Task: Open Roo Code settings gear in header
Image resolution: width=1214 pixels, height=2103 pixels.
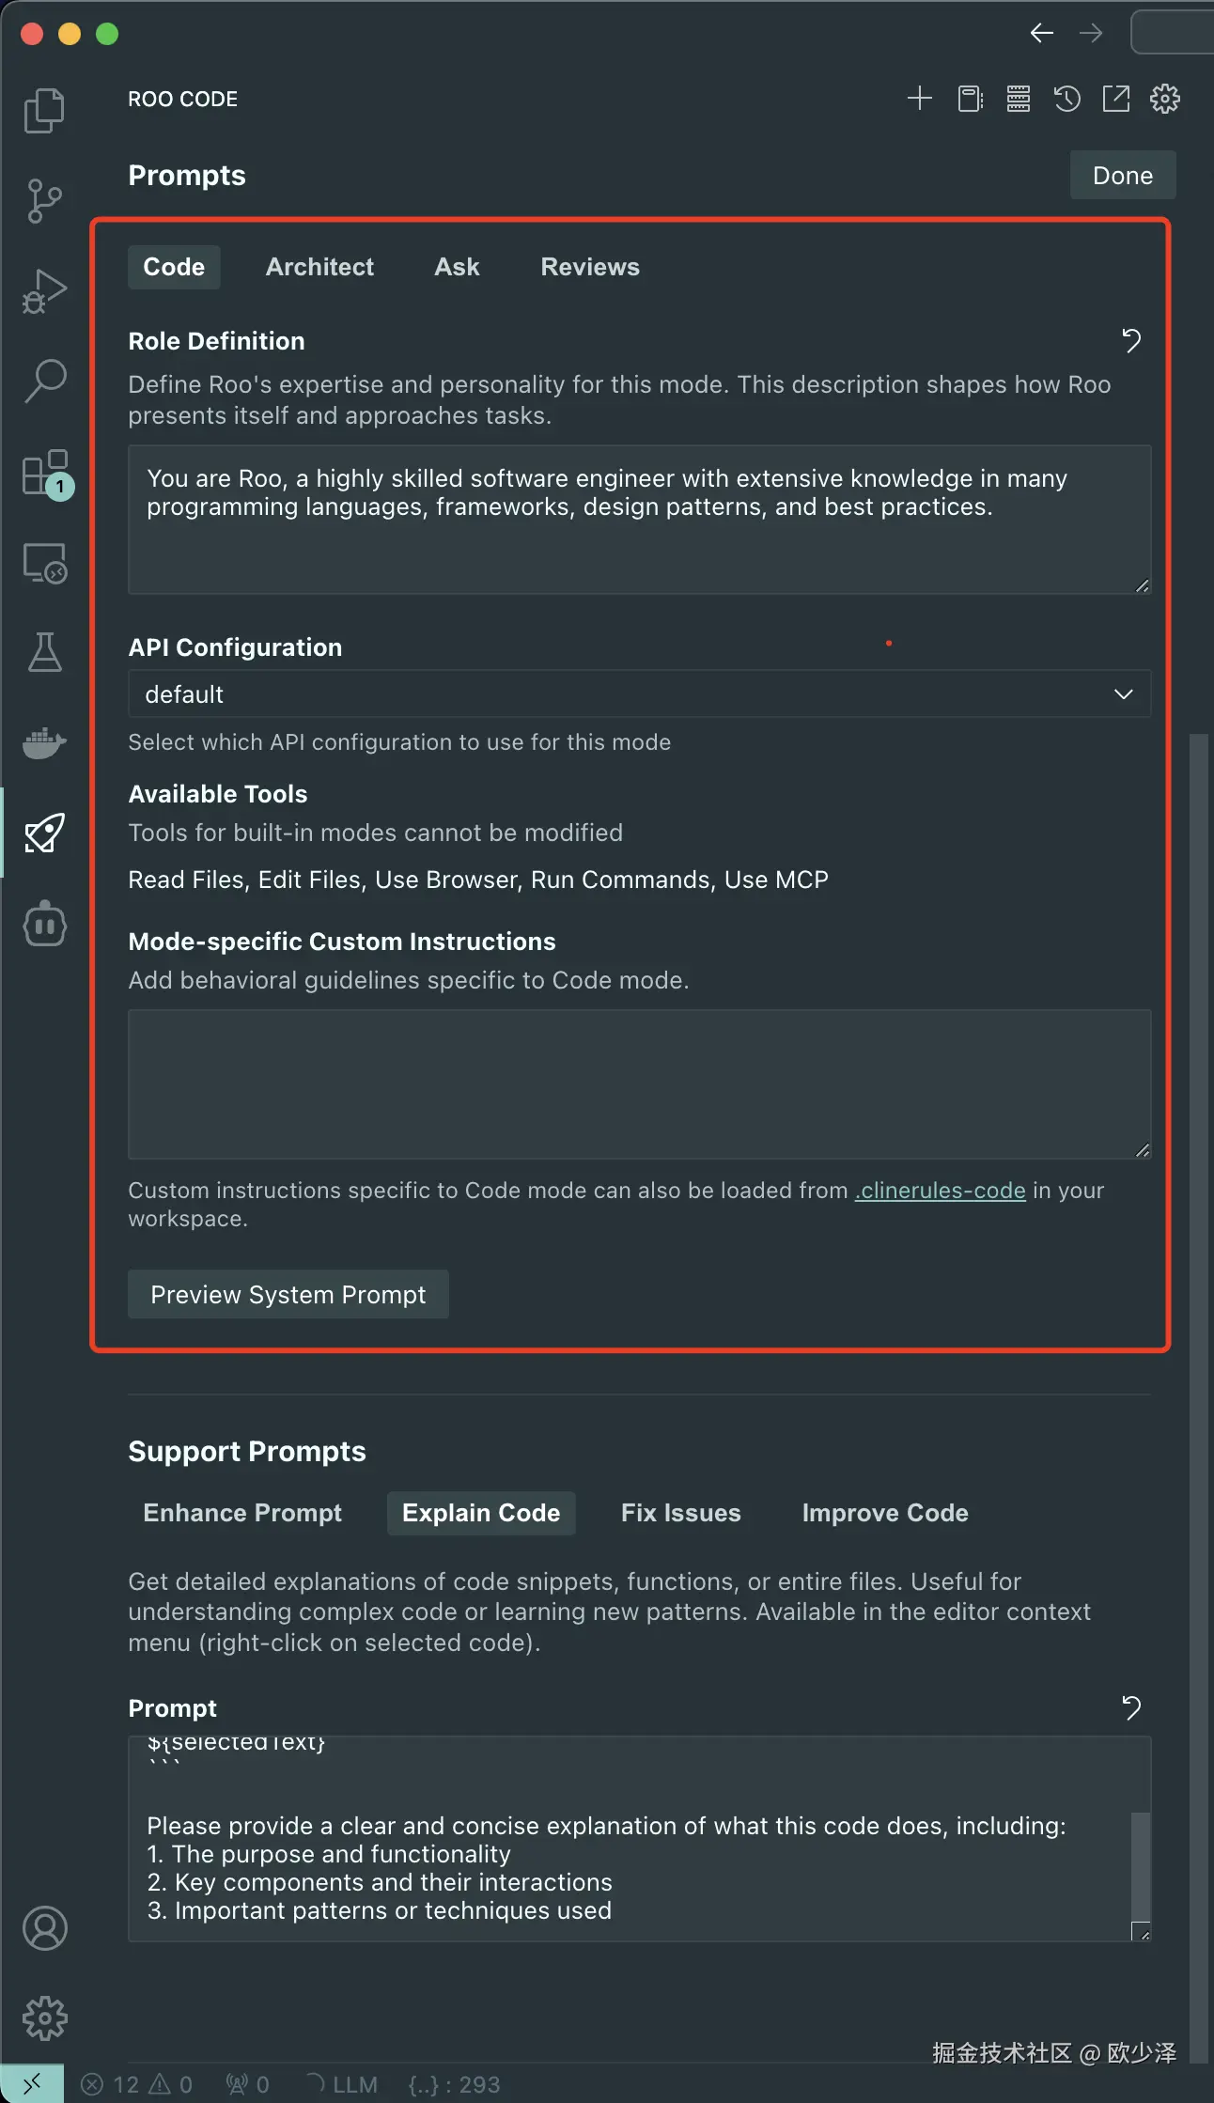Action: (1165, 98)
